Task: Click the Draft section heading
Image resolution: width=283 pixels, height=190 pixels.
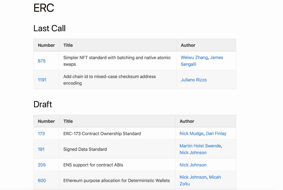Action: pyautogui.click(x=43, y=104)
